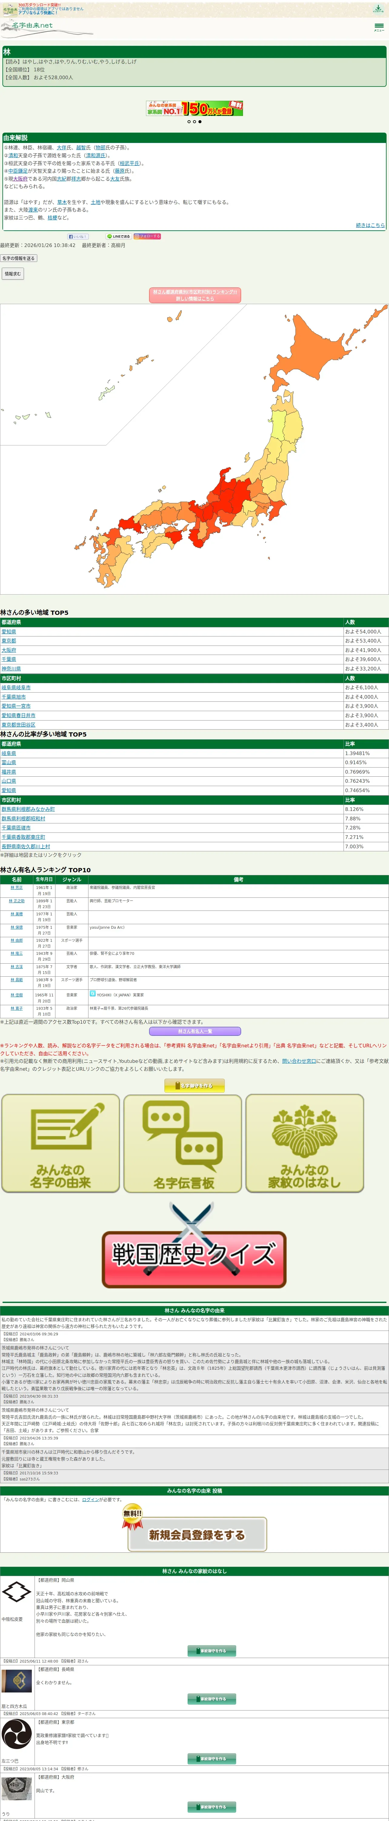Open the 千葉県旭市 link
The image size is (389, 1821).
13,697
